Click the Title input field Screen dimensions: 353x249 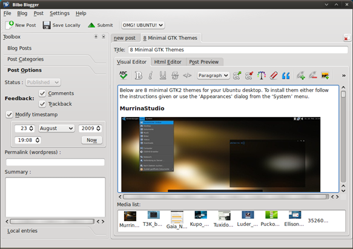[x=238, y=50]
